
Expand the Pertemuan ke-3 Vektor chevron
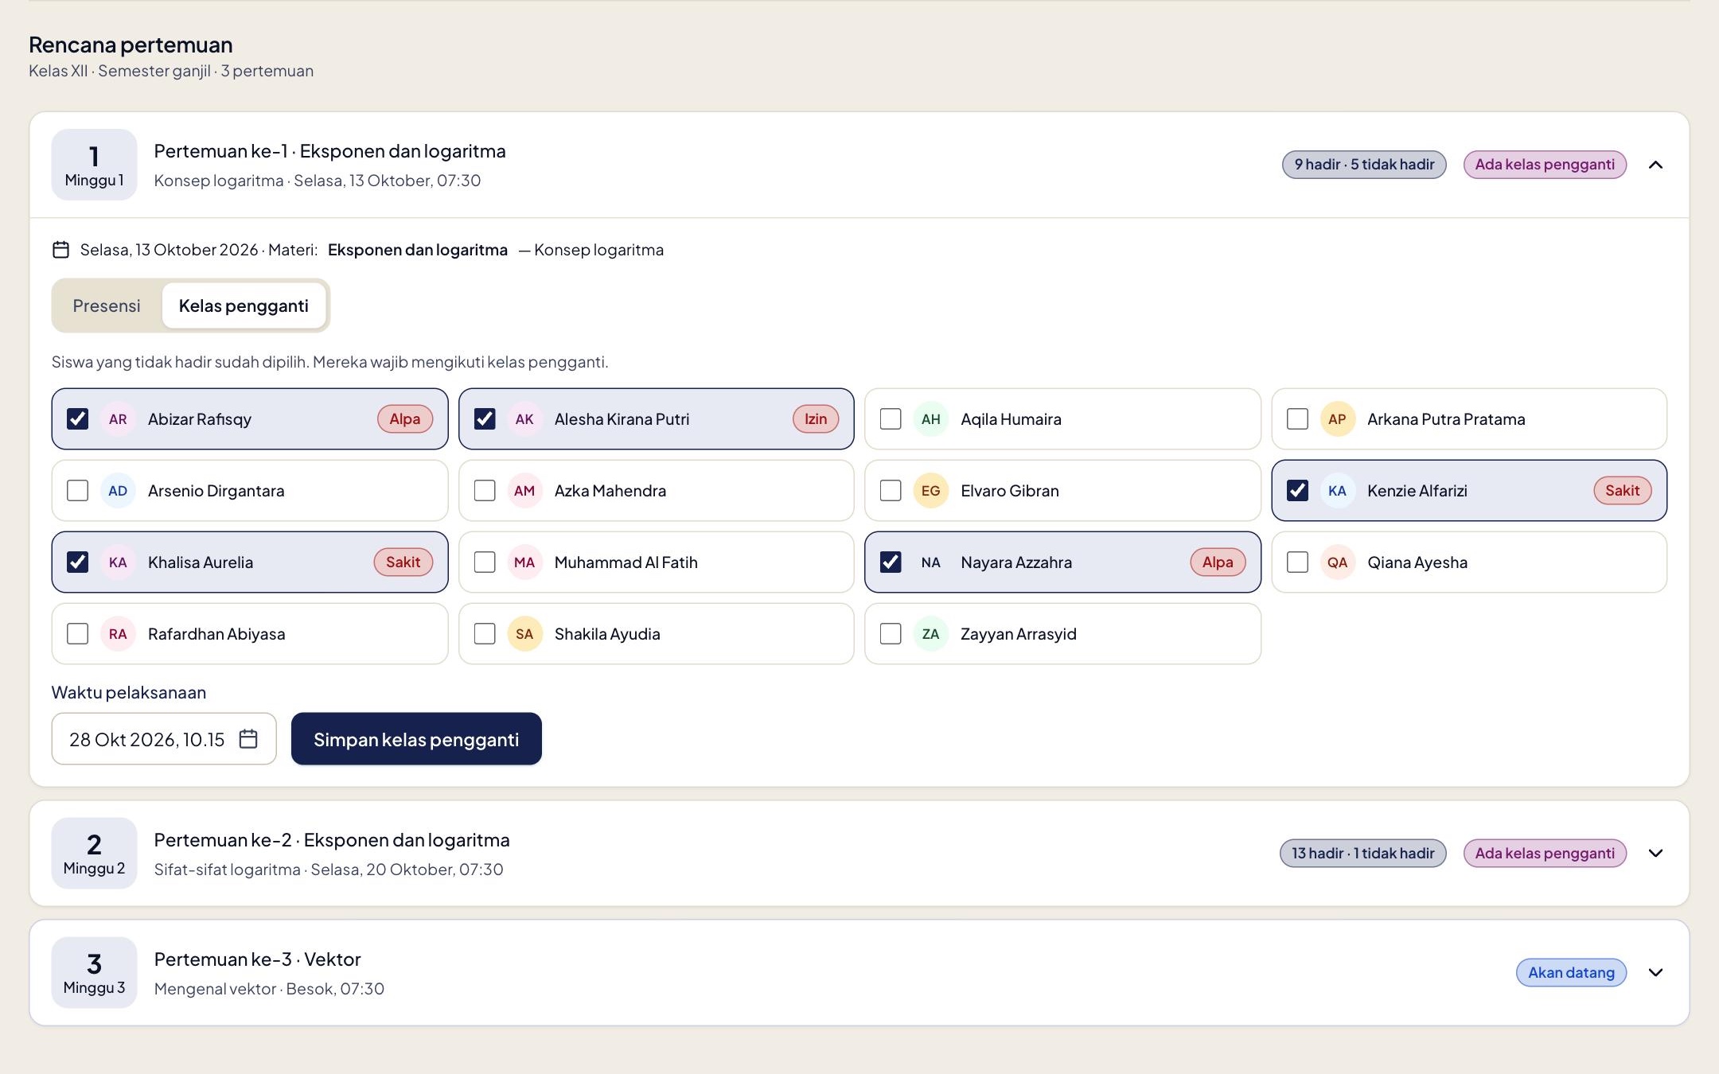pyautogui.click(x=1655, y=972)
